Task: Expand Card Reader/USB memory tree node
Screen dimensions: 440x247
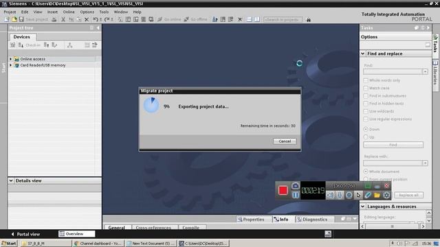Action: click(x=11, y=65)
